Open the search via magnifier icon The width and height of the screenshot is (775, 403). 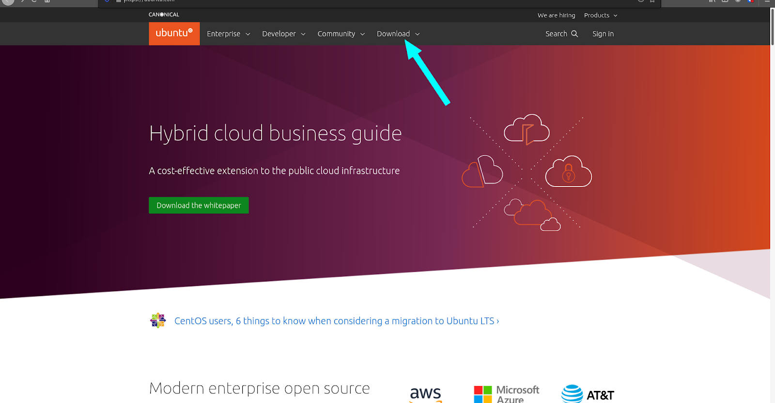pyautogui.click(x=574, y=33)
